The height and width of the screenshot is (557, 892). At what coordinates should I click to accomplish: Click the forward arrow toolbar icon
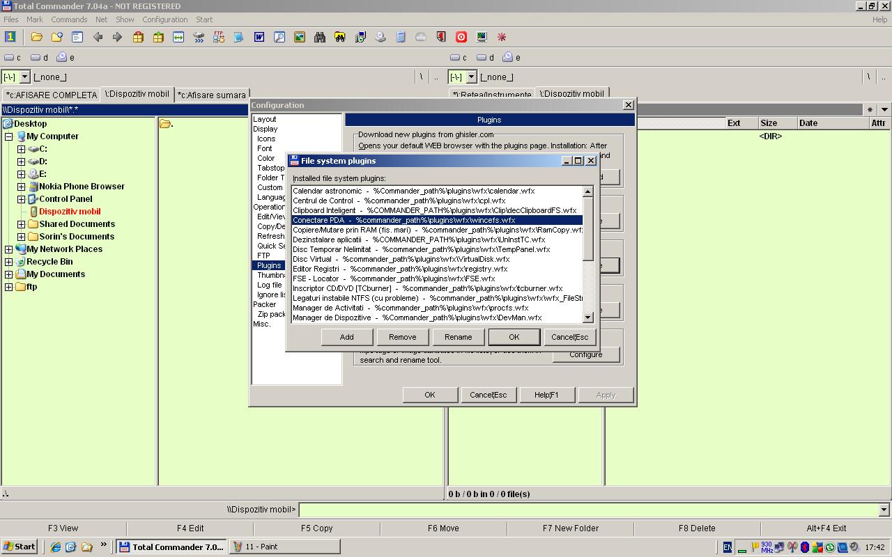(x=118, y=37)
